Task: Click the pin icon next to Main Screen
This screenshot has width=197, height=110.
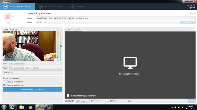Action: pyautogui.click(x=79, y=29)
